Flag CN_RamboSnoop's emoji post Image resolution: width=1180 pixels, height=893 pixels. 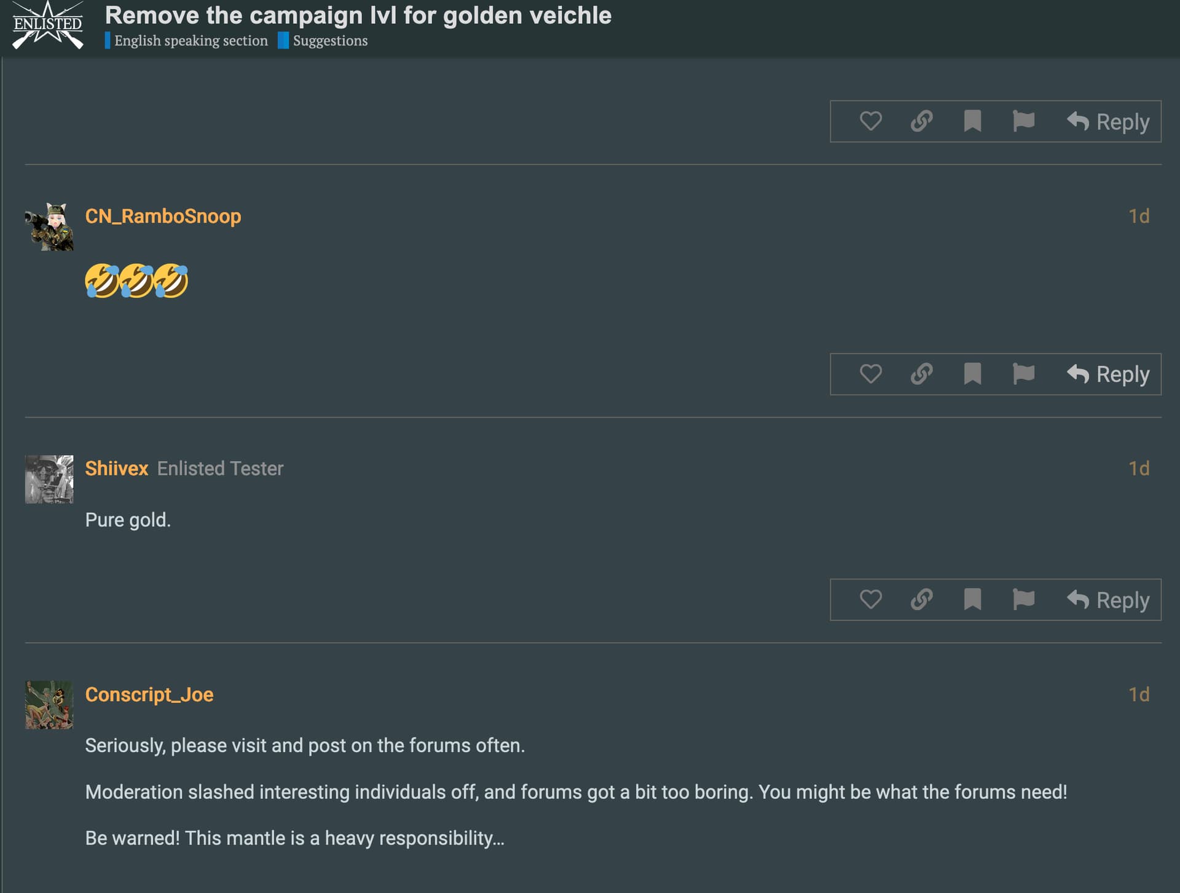tap(1023, 374)
